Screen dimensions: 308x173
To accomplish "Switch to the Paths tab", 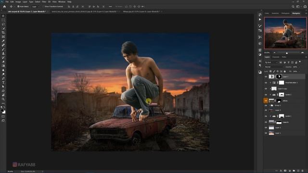I will tap(284, 57).
